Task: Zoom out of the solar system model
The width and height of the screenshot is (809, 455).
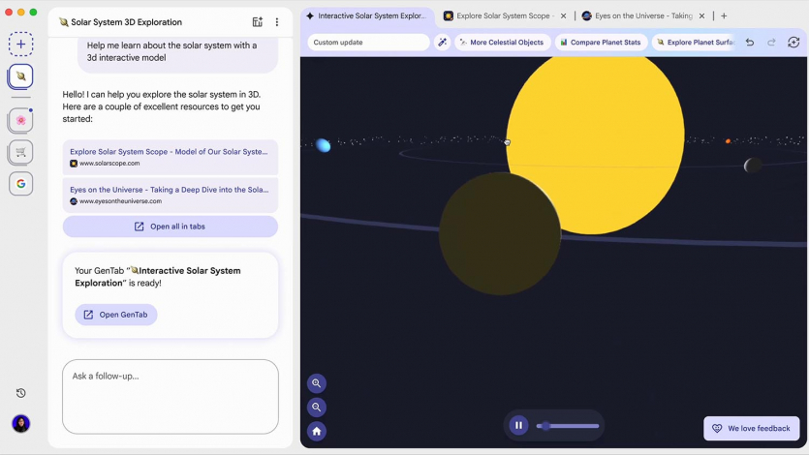Action: (x=317, y=408)
